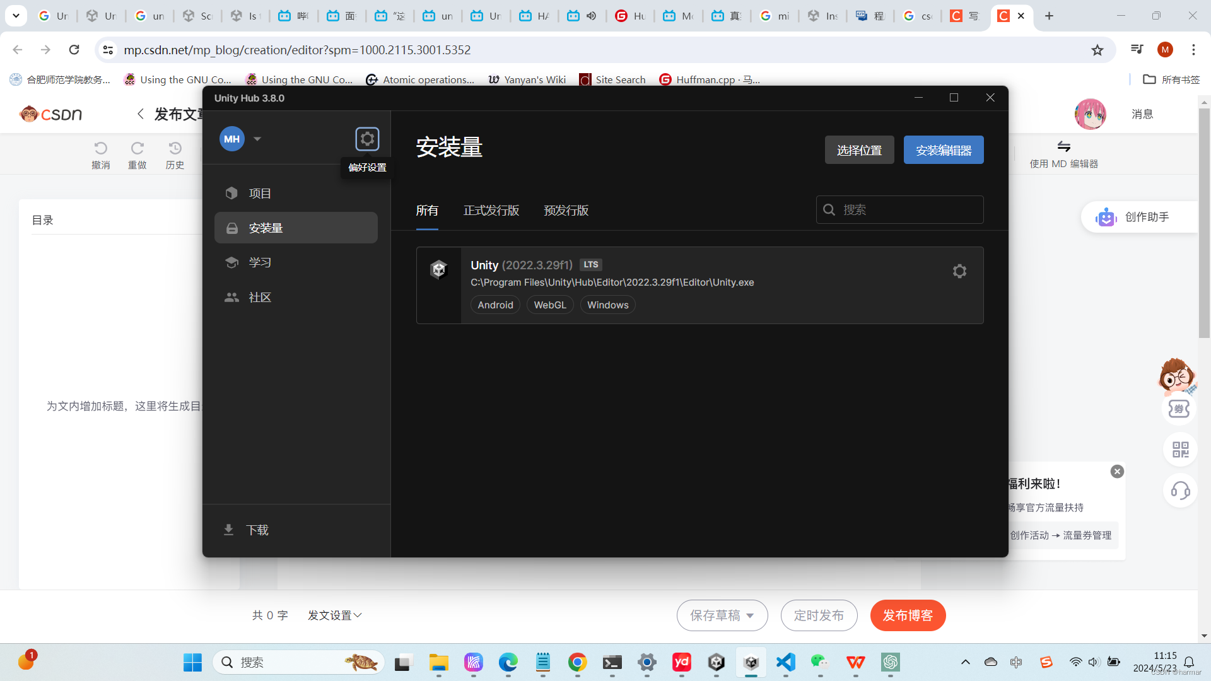Open the 学习 sidebar item
The image size is (1211, 681).
tap(296, 262)
